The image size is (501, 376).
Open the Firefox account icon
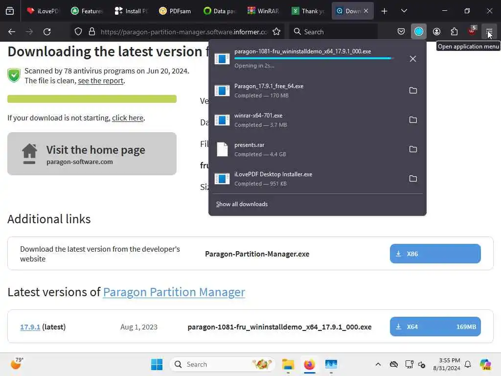coord(436,32)
